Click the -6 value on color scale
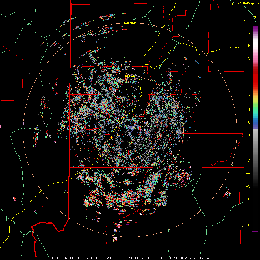The height and width of the screenshot is (260, 260). pos(248,199)
